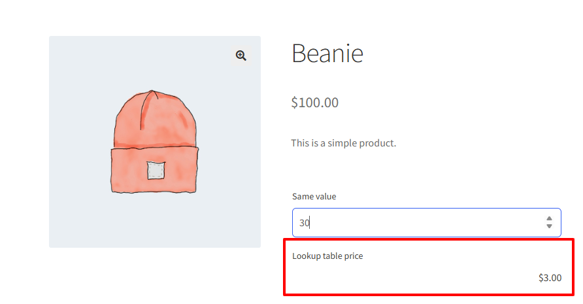Click the blank middle of the Same value input
Screen dimensions: 583x304
tap(427, 222)
